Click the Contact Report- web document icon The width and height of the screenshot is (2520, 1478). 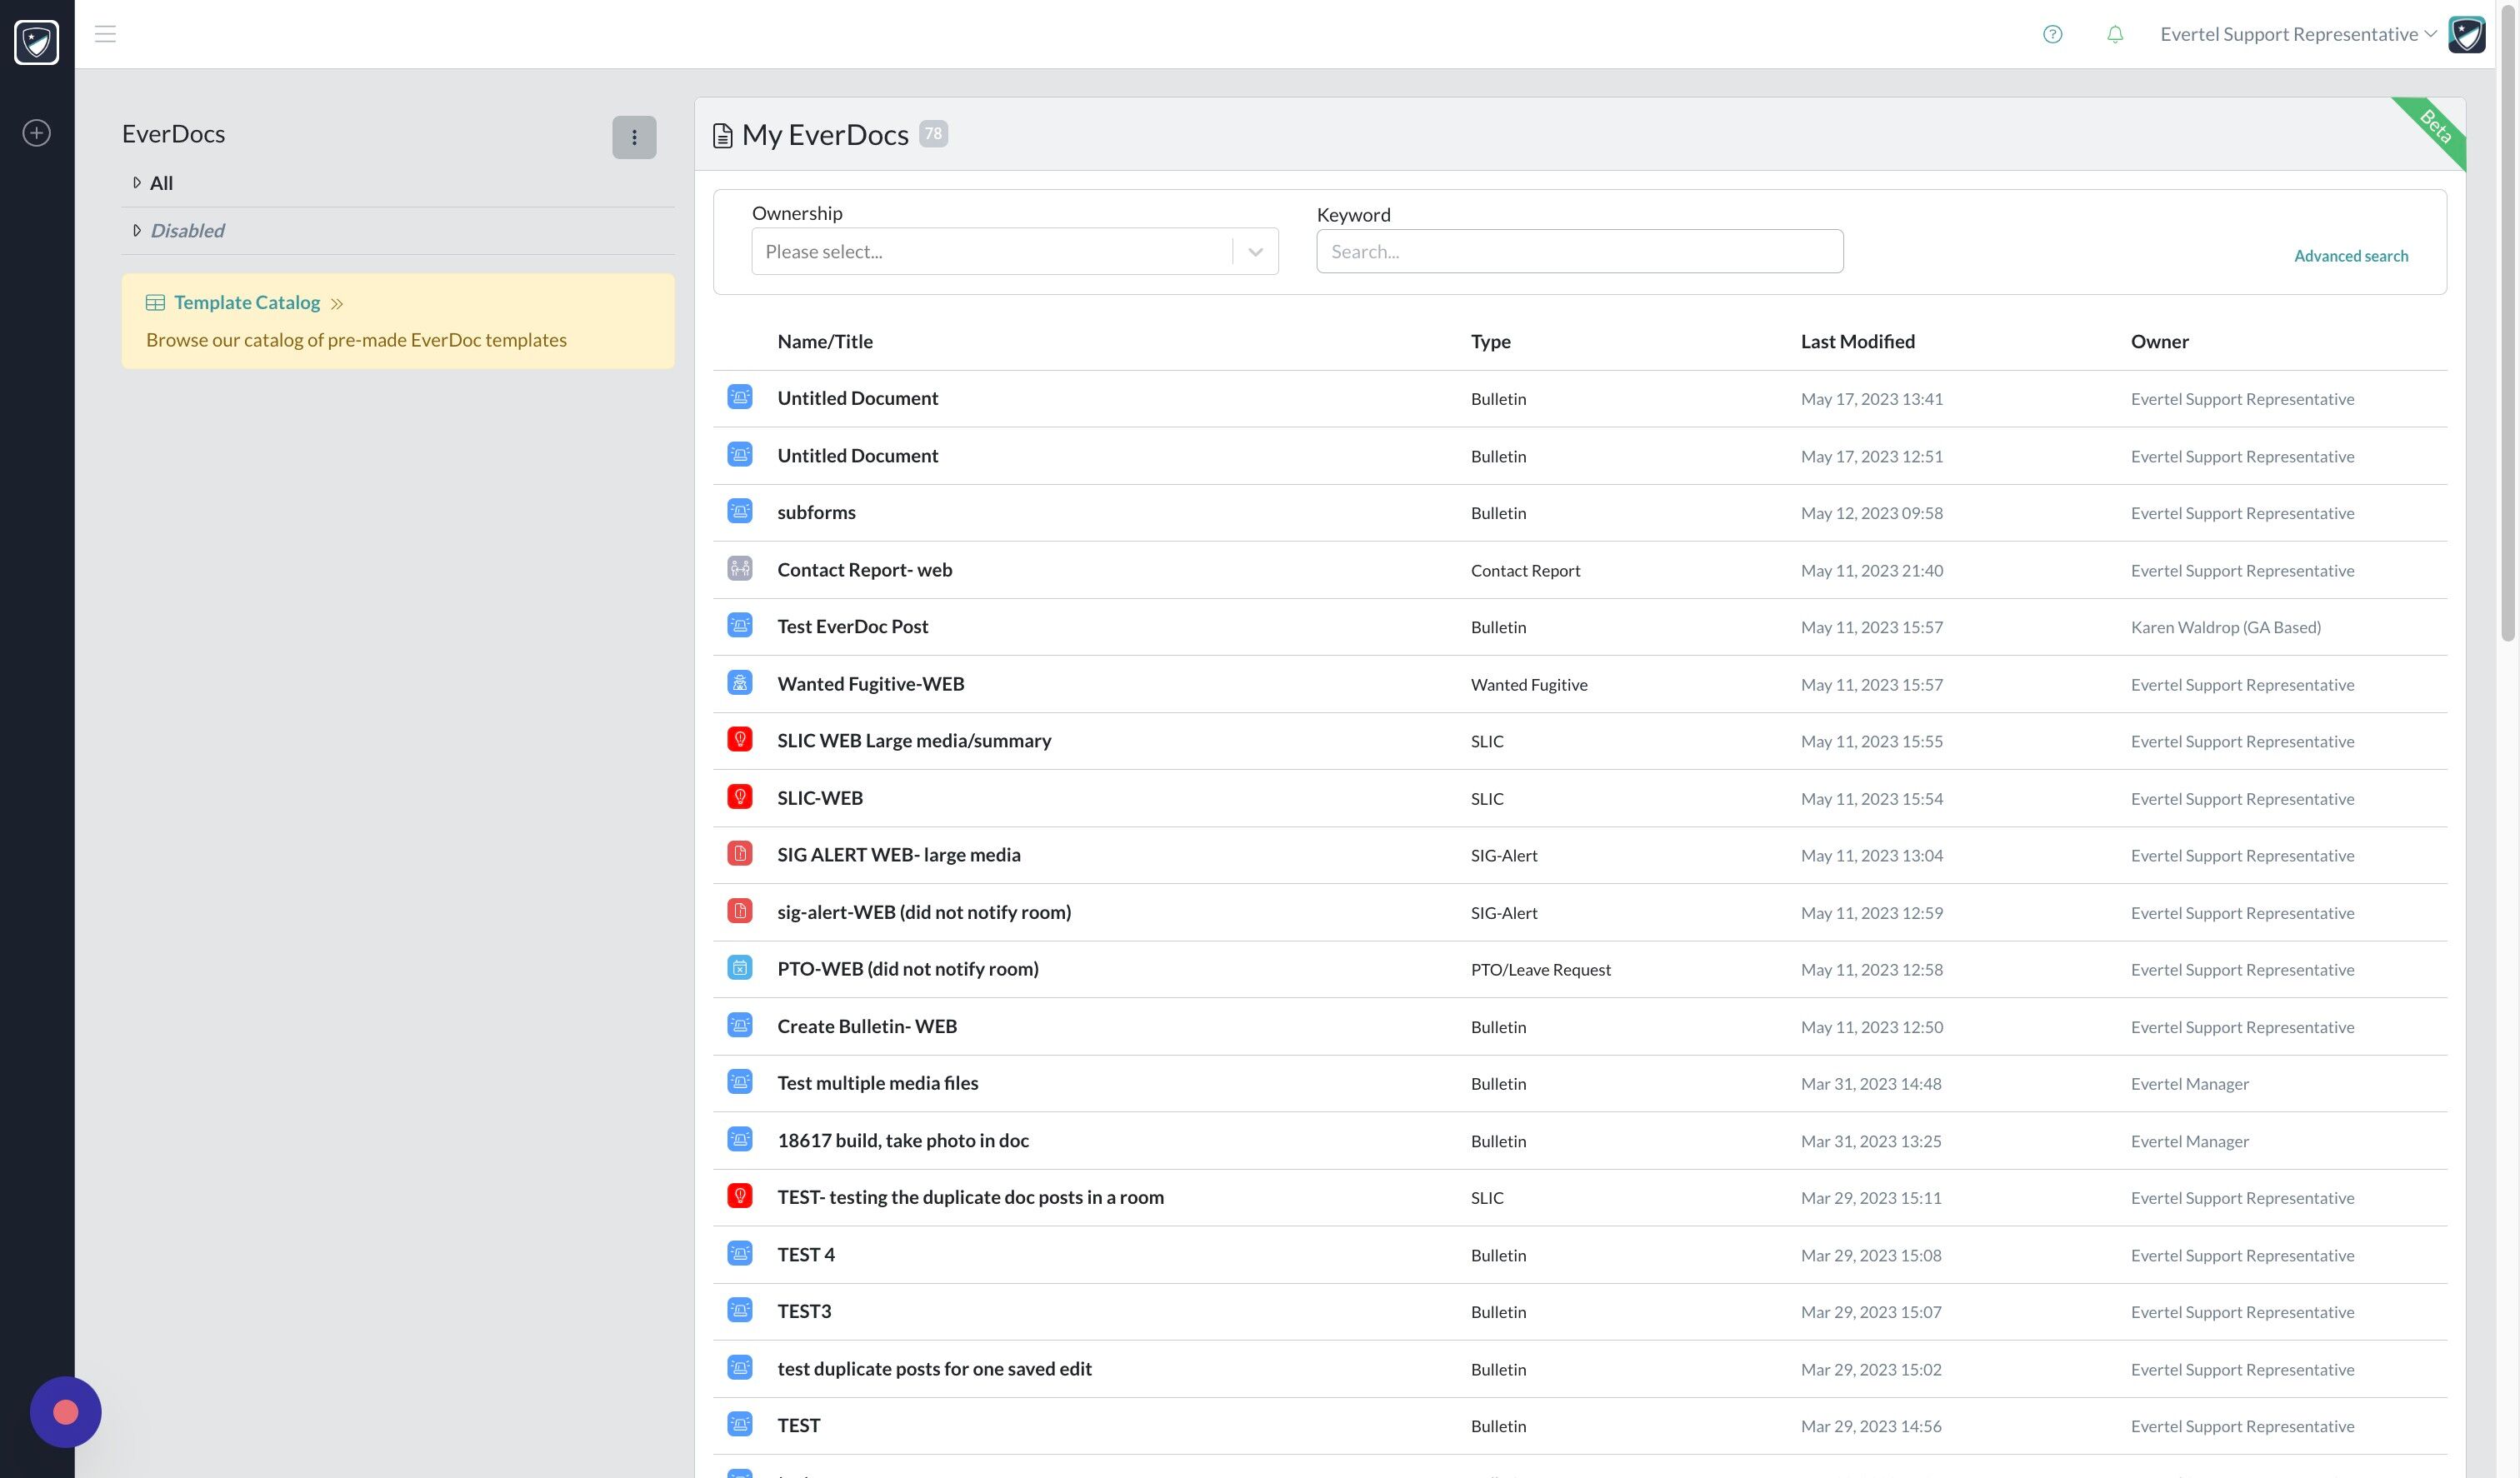tap(739, 569)
